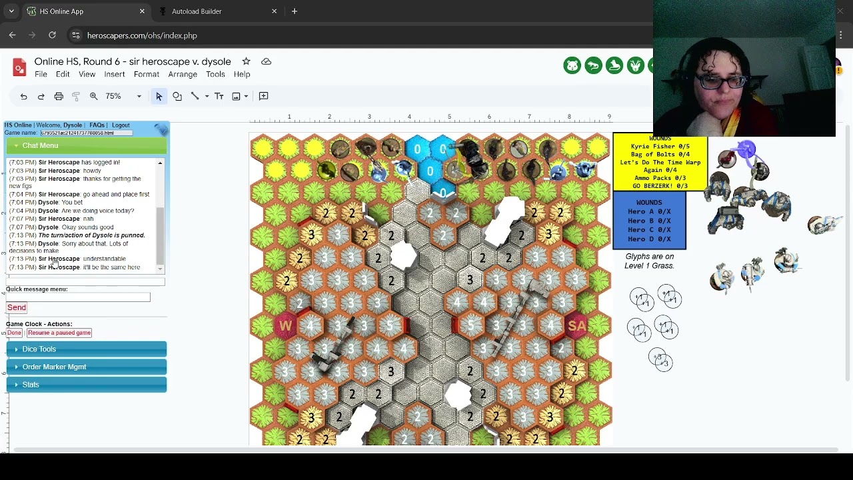Open the browser tab search dropdown

11,11
